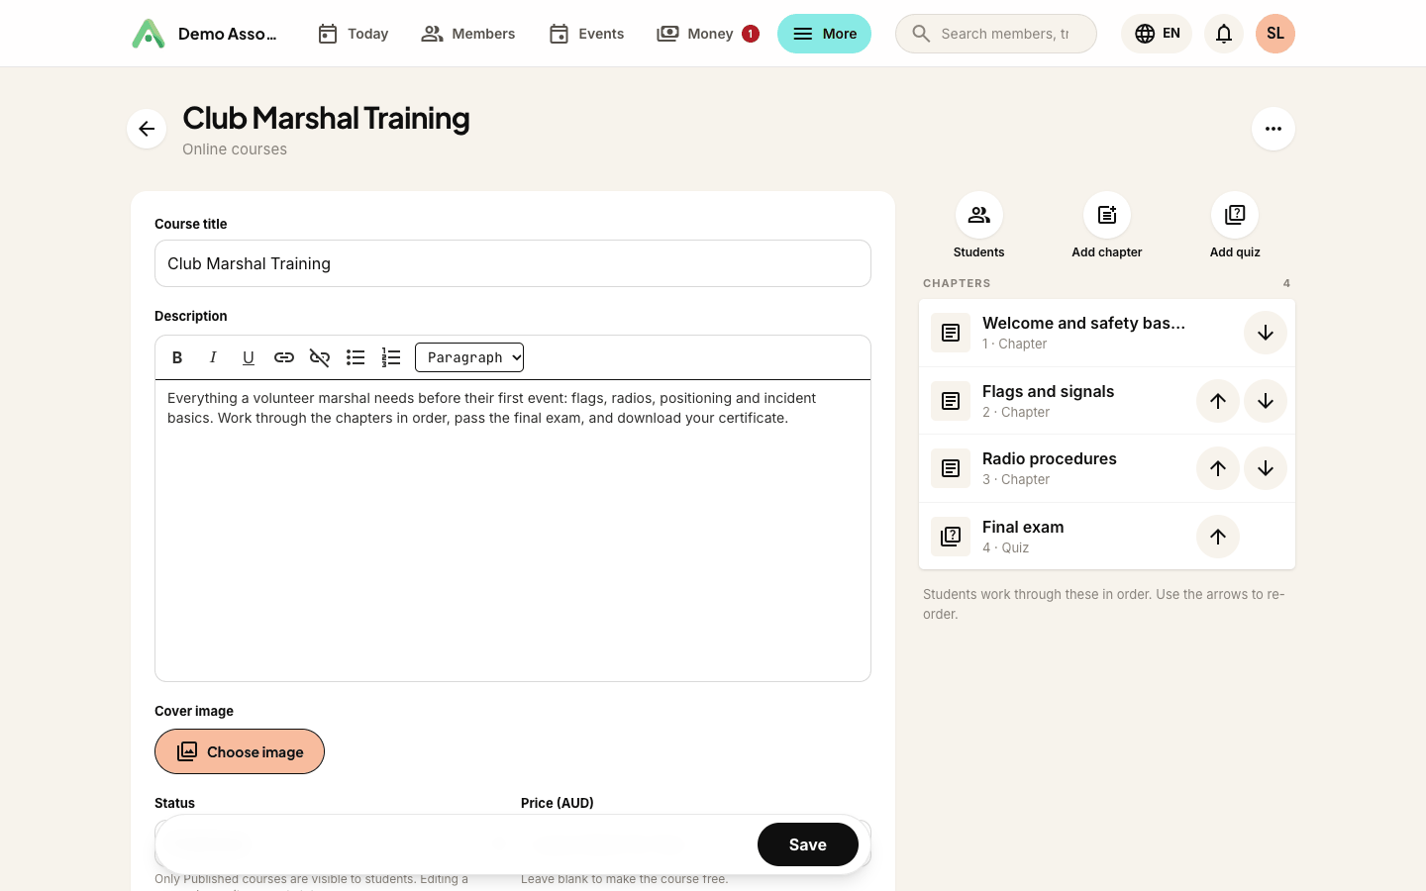Viewport: 1426px width, 891px height.
Task: Insert a numbered list
Action: [x=391, y=357]
